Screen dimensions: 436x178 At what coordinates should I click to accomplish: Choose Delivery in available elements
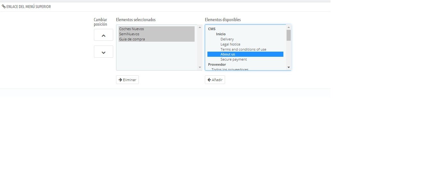(245, 39)
